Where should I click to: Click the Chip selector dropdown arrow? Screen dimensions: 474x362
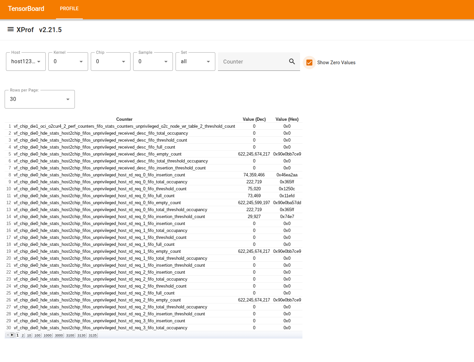124,62
